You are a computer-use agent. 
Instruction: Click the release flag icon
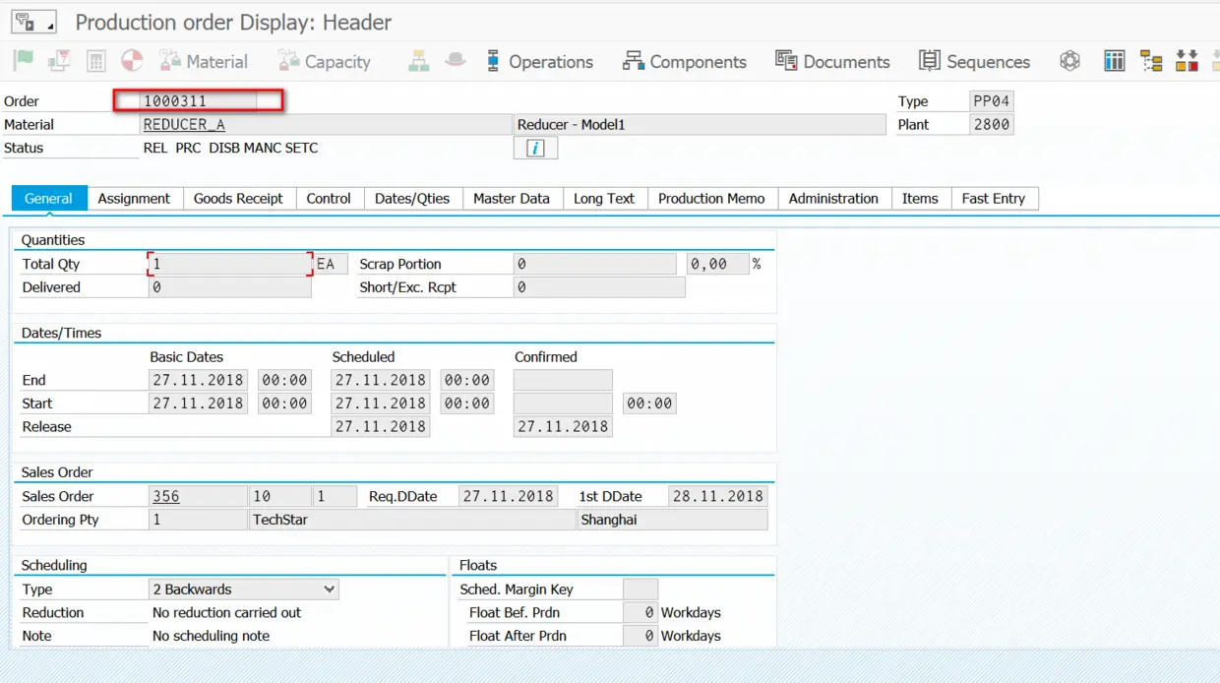point(23,61)
